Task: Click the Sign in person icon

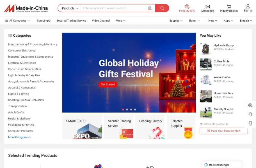Action: (x=248, y=6)
